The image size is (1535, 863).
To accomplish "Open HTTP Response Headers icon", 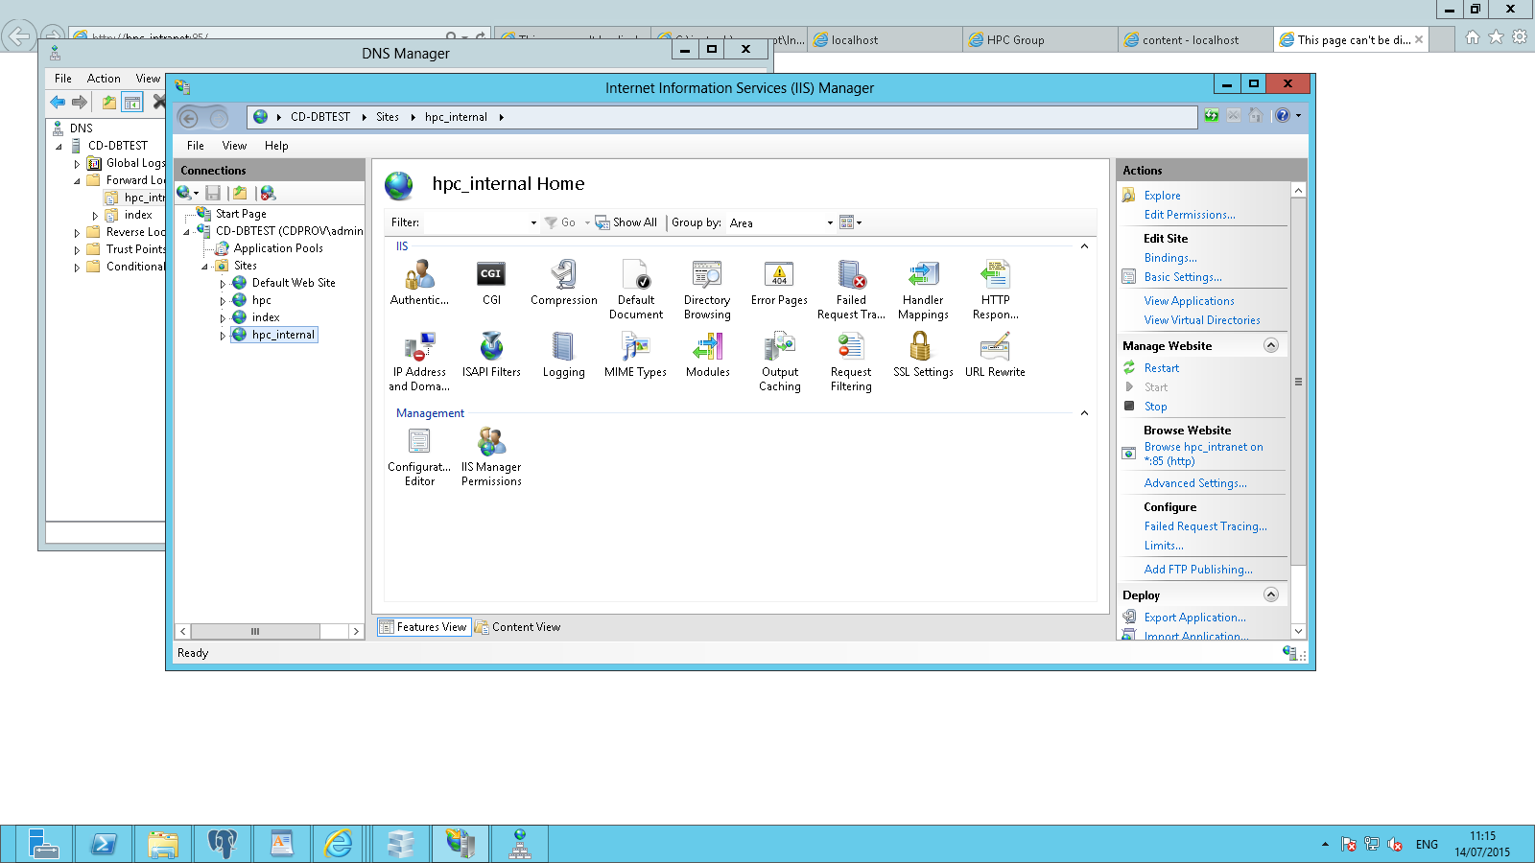I will pos(995,290).
